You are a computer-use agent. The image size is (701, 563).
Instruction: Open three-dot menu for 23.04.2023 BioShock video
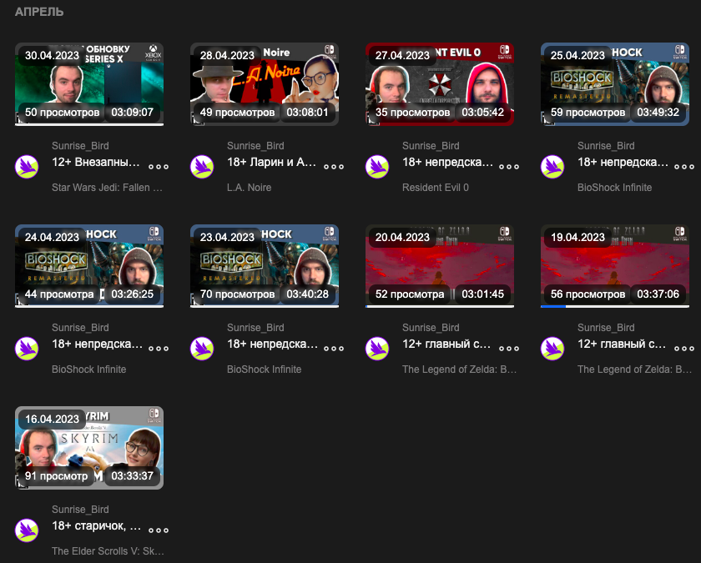[x=334, y=349]
